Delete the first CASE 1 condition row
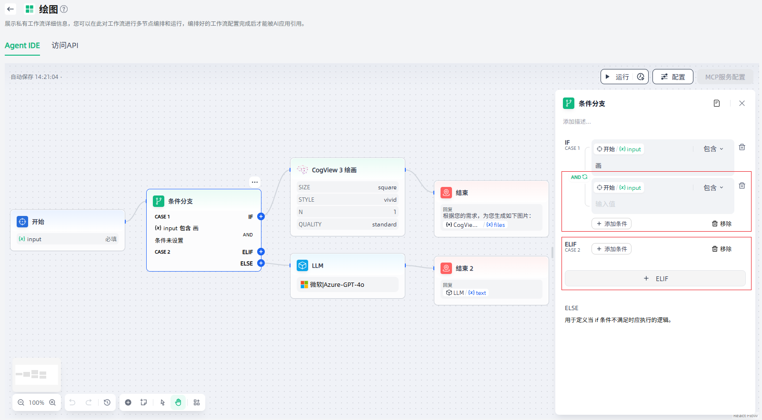This screenshot has width=762, height=420. point(742,147)
